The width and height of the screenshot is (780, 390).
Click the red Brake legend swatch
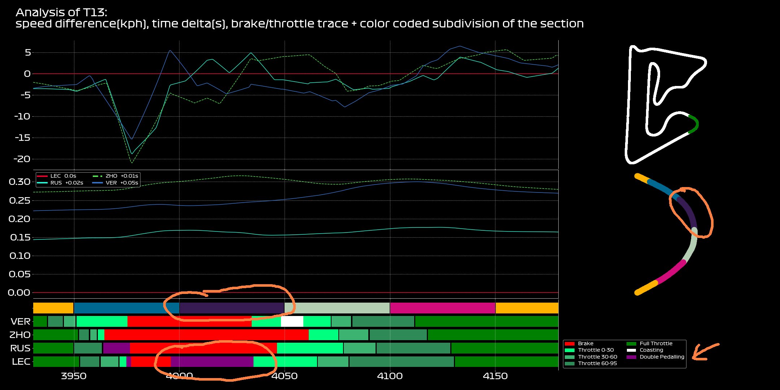point(569,344)
